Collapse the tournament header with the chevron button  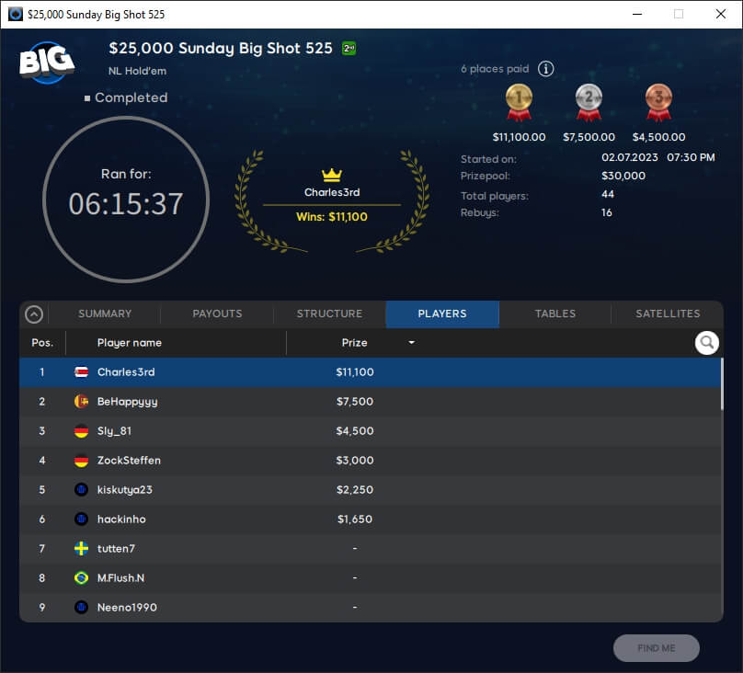click(34, 314)
